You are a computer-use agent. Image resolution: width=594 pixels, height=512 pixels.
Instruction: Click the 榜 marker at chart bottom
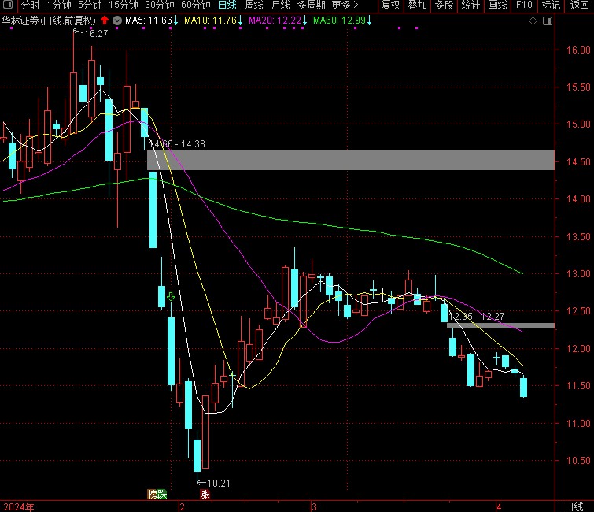152,494
